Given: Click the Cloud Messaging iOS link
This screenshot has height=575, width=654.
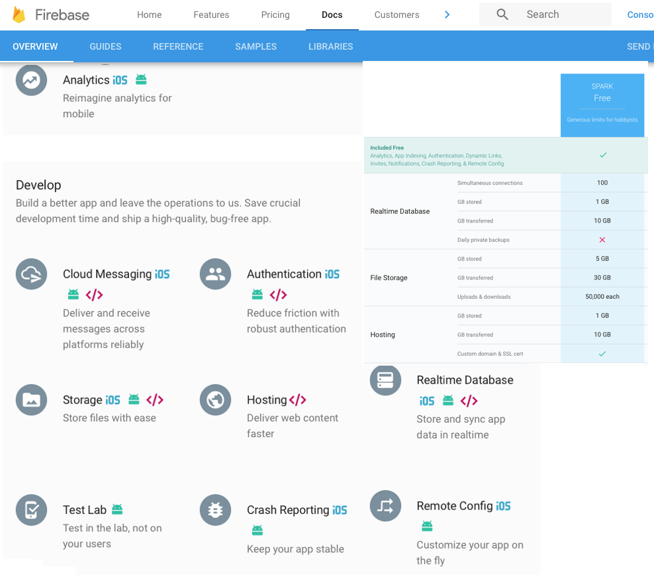Looking at the screenshot, I should click(162, 274).
